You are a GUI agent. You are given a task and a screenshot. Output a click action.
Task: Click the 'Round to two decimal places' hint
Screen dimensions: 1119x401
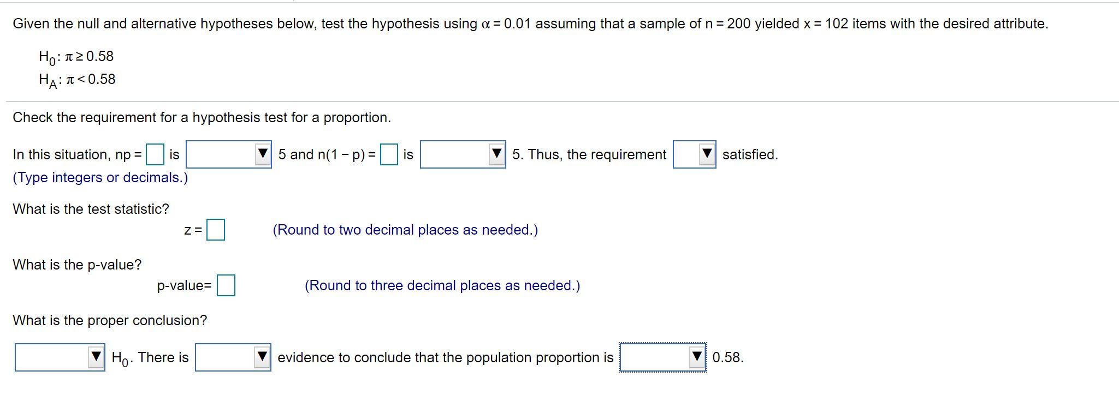405,230
